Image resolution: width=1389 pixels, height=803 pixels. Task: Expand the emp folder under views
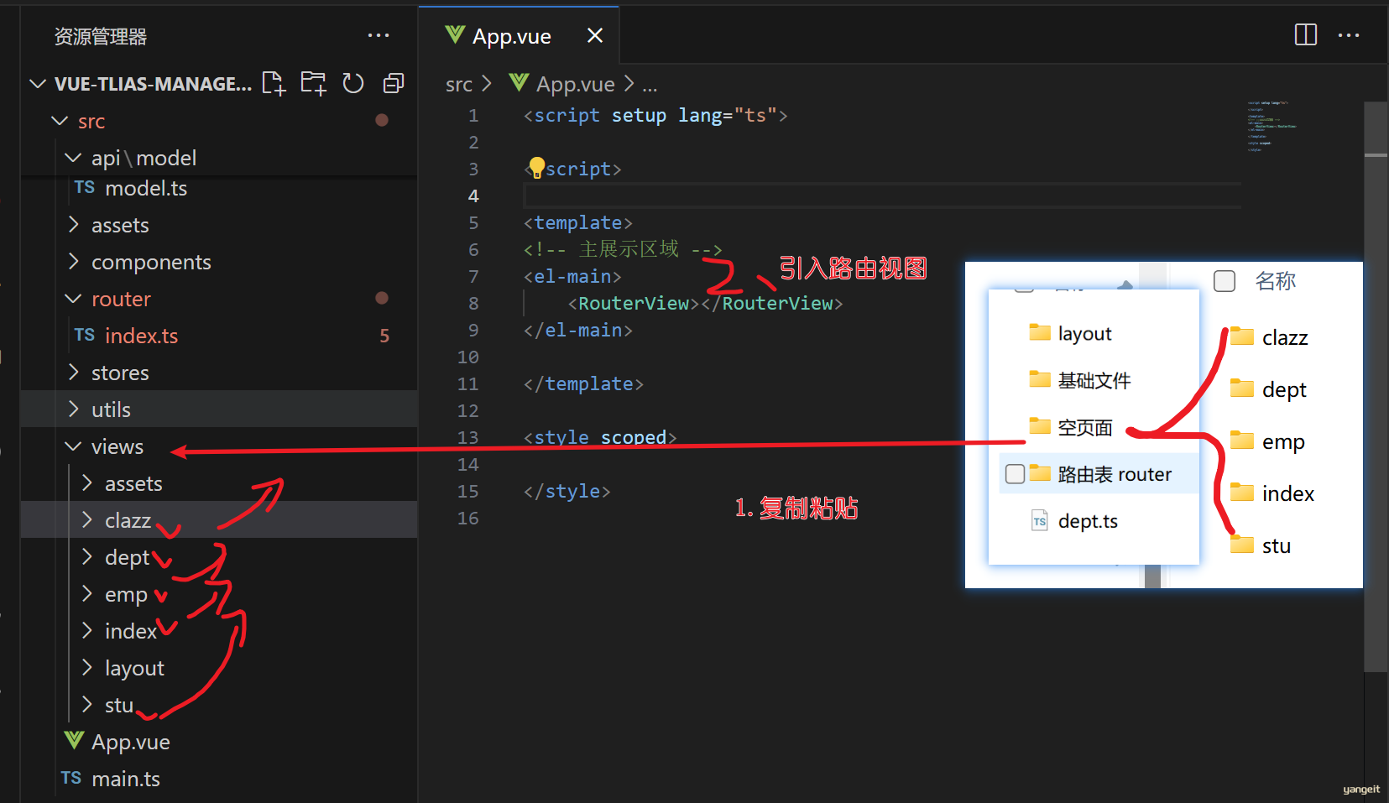[x=86, y=594]
